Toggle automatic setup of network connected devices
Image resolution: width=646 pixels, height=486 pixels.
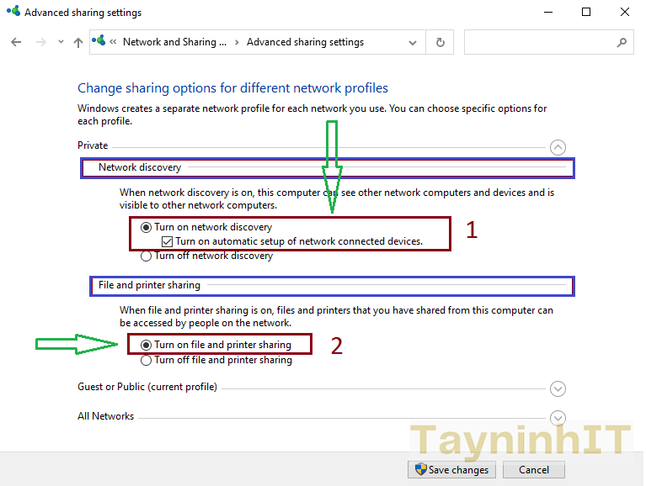(x=168, y=241)
